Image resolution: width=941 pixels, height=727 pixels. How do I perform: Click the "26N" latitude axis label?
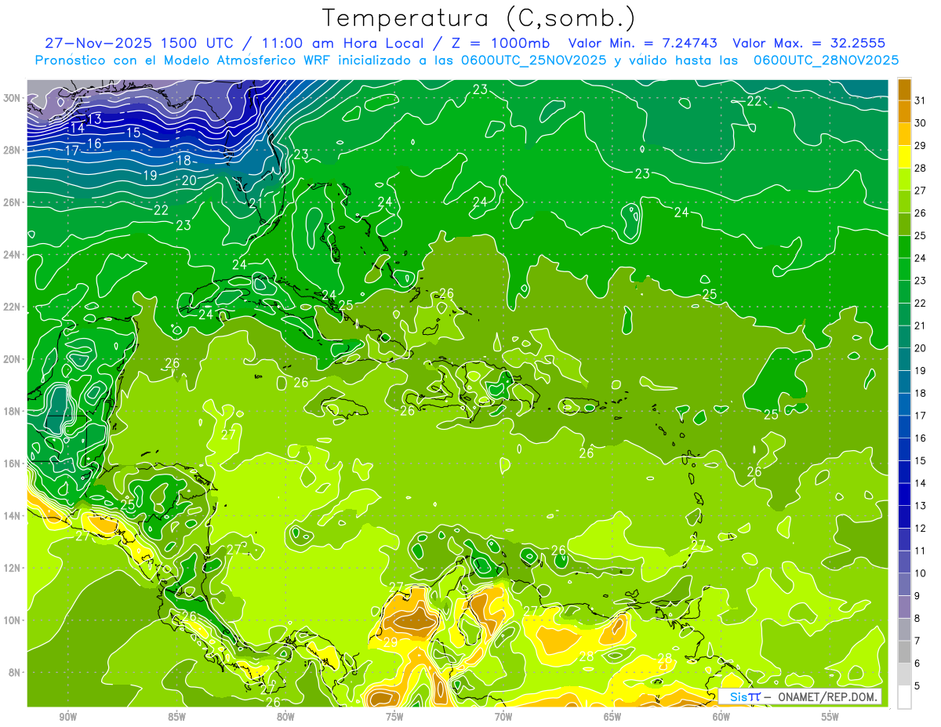click(13, 202)
